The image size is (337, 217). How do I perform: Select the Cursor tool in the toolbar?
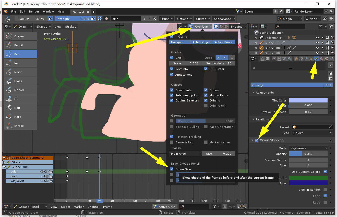(21, 36)
